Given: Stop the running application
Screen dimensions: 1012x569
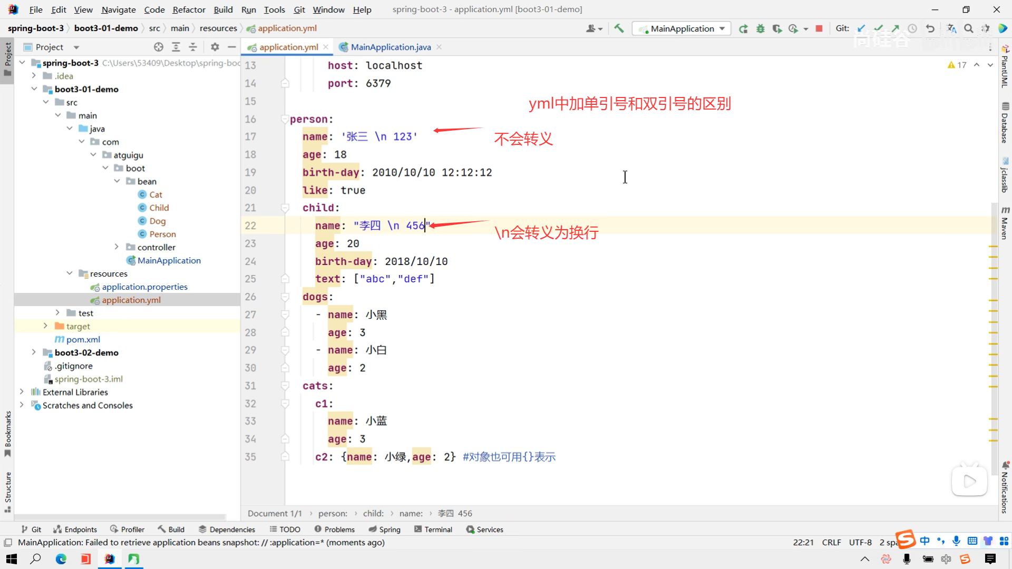Looking at the screenshot, I should coord(819,28).
